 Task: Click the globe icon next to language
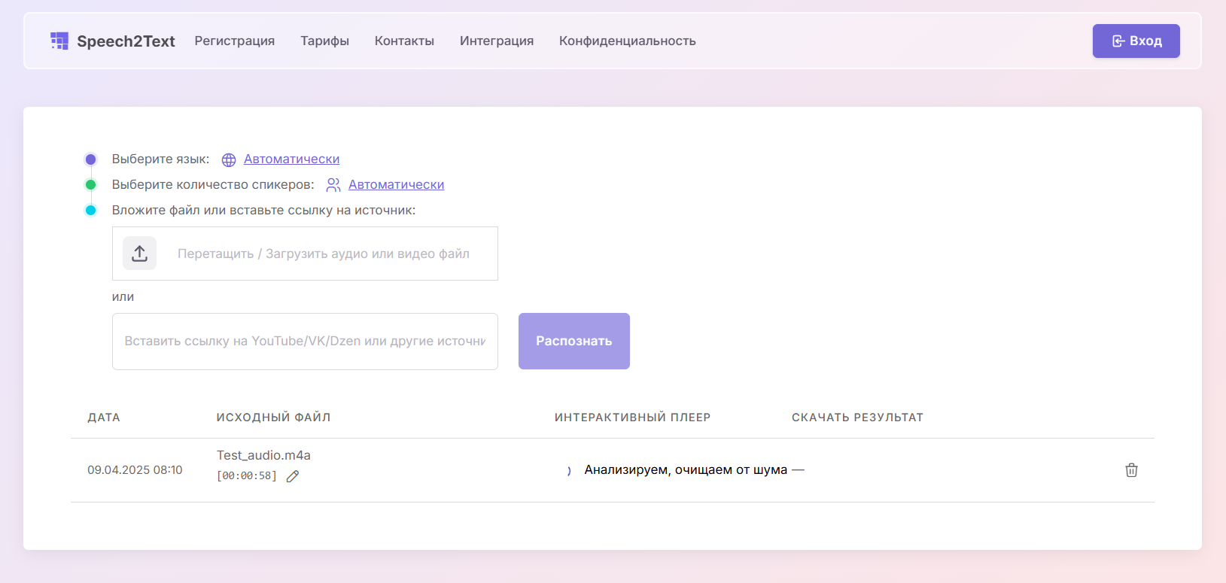click(229, 159)
